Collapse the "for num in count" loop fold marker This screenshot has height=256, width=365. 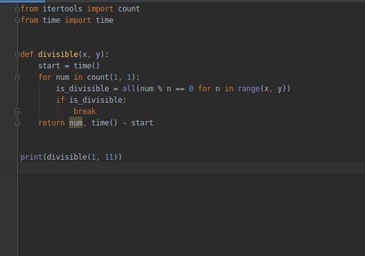click(x=17, y=77)
